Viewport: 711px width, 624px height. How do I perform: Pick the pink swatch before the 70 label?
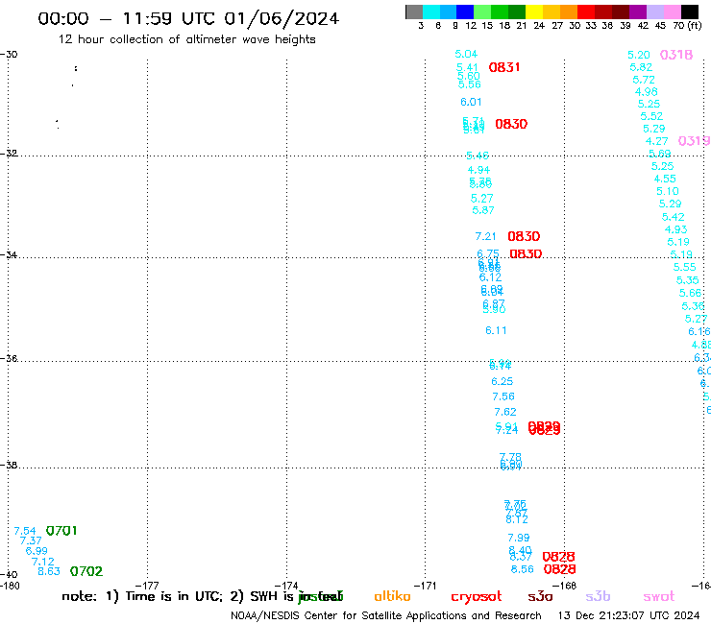pyautogui.click(x=672, y=12)
